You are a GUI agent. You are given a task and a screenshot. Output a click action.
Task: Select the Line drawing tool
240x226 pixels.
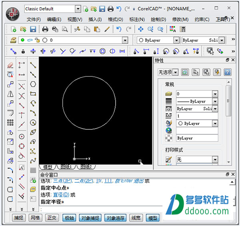[33, 65]
